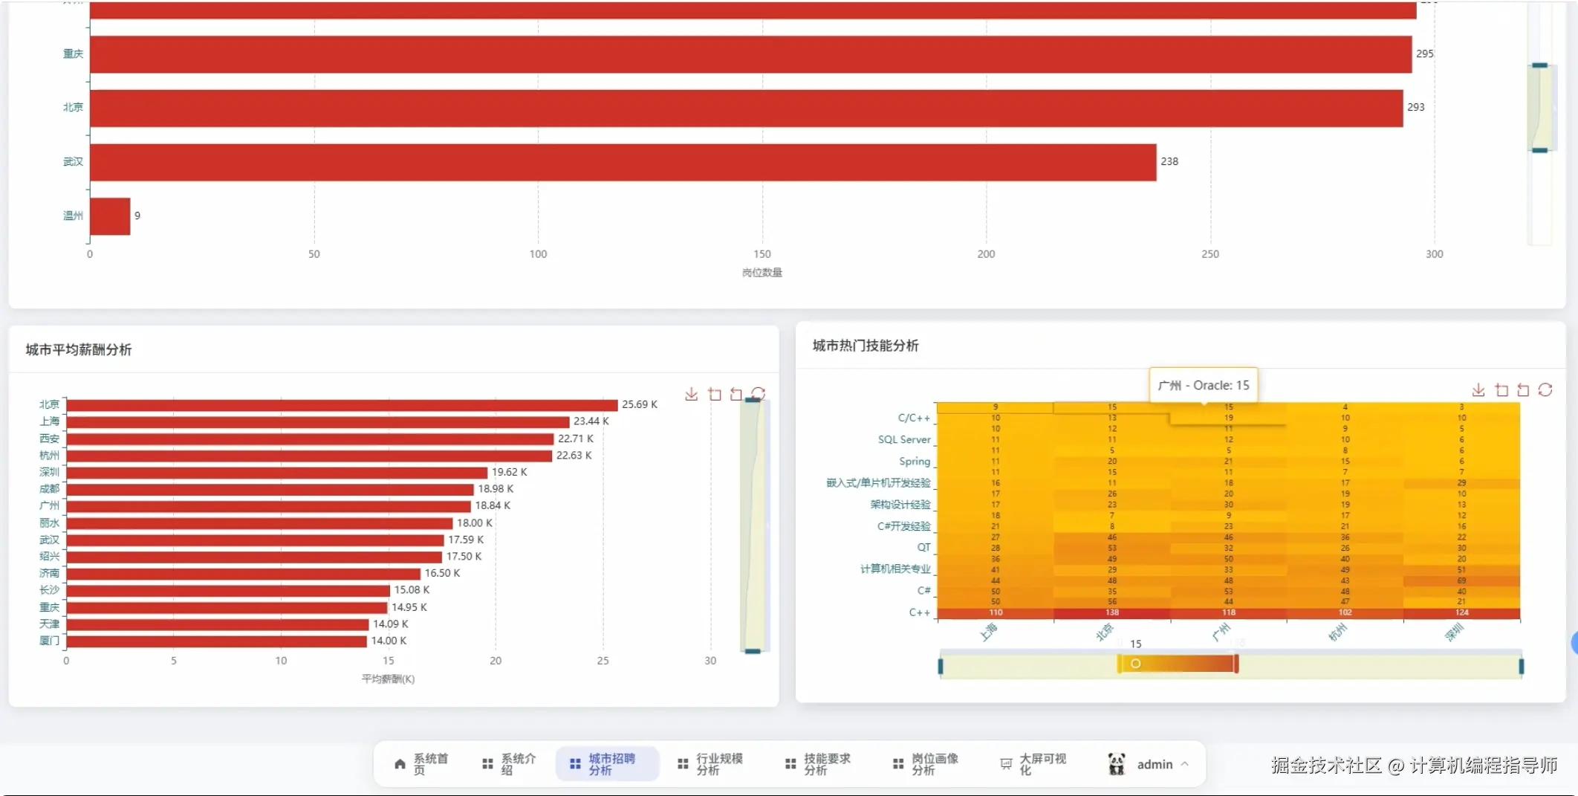Open the 系统介绍 navigation item
This screenshot has width=1578, height=796.
tap(509, 764)
